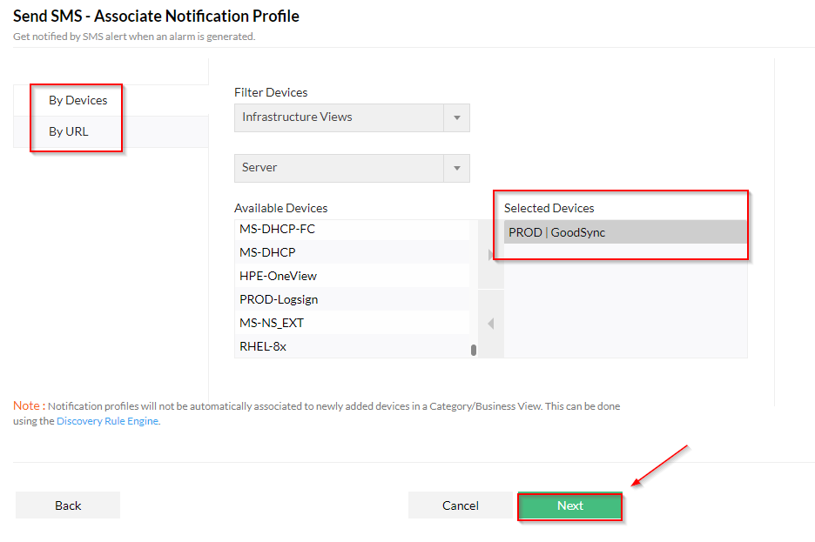
Task: Go Back to previous step
Action: coord(68,505)
